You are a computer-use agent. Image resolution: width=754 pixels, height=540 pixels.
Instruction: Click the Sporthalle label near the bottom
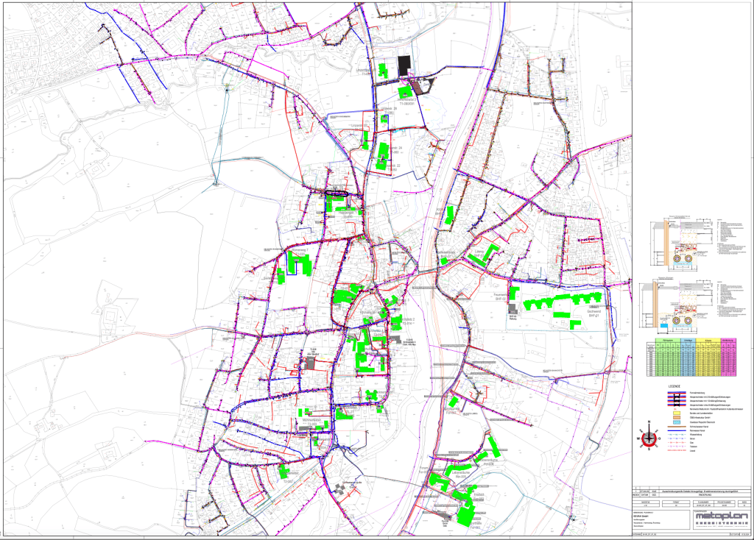(x=475, y=523)
